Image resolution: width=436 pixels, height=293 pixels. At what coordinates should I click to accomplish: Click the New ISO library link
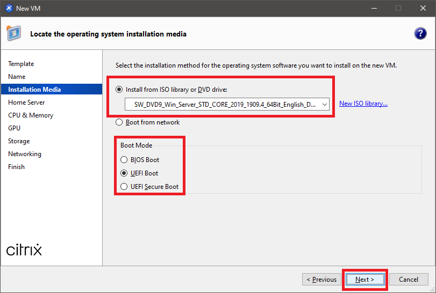363,104
